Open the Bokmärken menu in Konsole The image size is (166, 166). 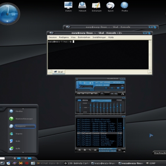(x=84, y=37)
